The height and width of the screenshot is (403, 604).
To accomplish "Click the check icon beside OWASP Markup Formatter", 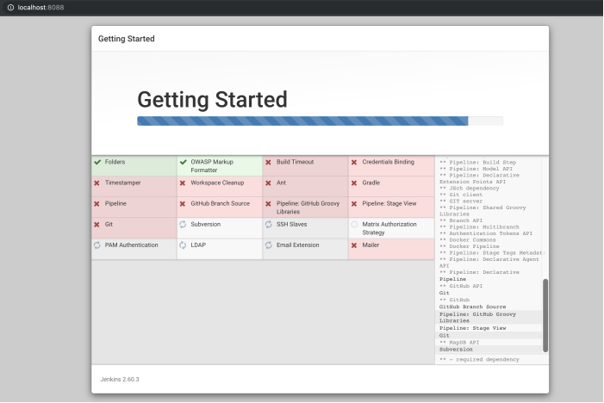I will point(184,162).
